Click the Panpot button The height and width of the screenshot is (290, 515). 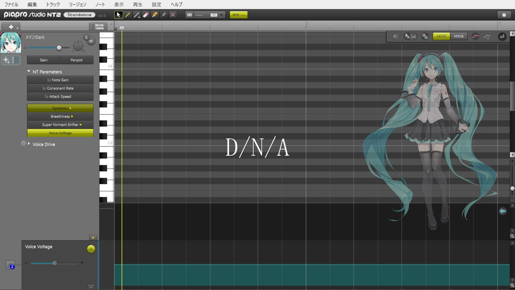pyautogui.click(x=77, y=60)
